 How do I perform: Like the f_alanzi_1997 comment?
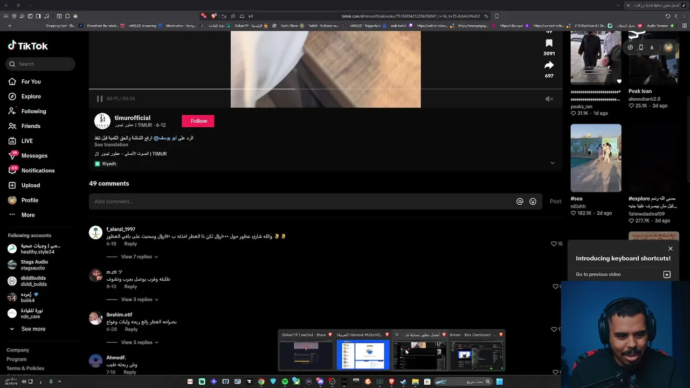coord(554,244)
